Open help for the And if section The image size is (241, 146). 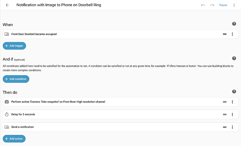(234, 58)
